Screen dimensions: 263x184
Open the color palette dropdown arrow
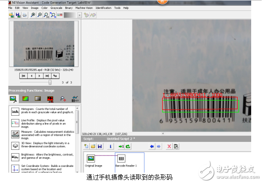[x=79, y=15]
